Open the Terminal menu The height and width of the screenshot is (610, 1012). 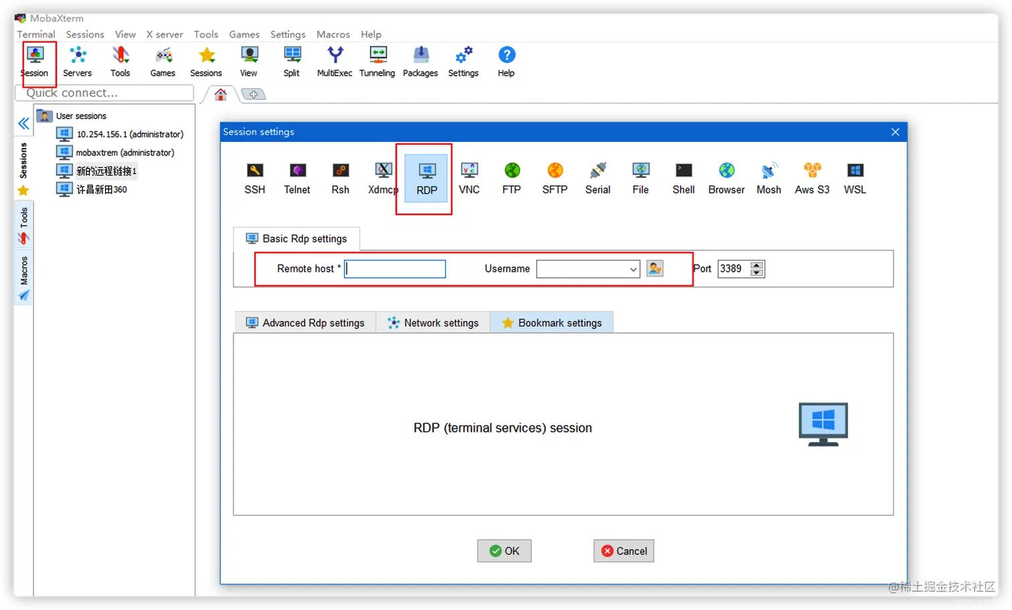(x=36, y=34)
